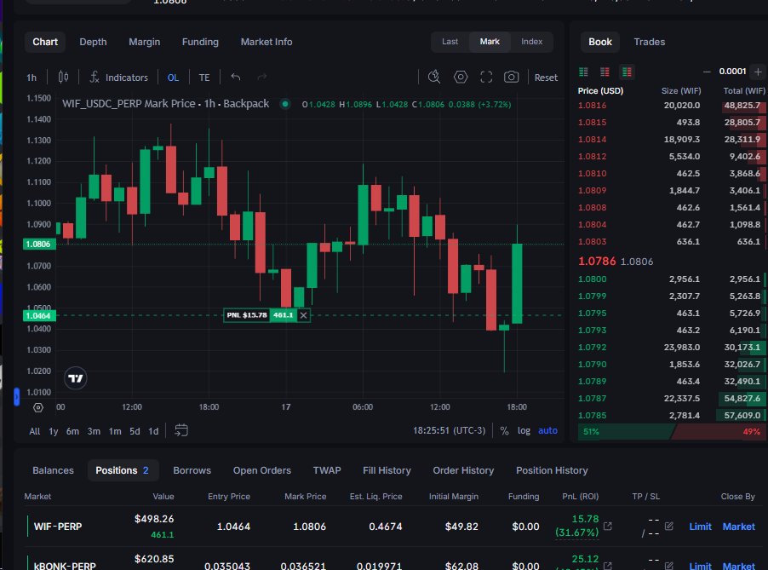Open the Market Info tab
This screenshot has width=768, height=570.
[x=267, y=42]
